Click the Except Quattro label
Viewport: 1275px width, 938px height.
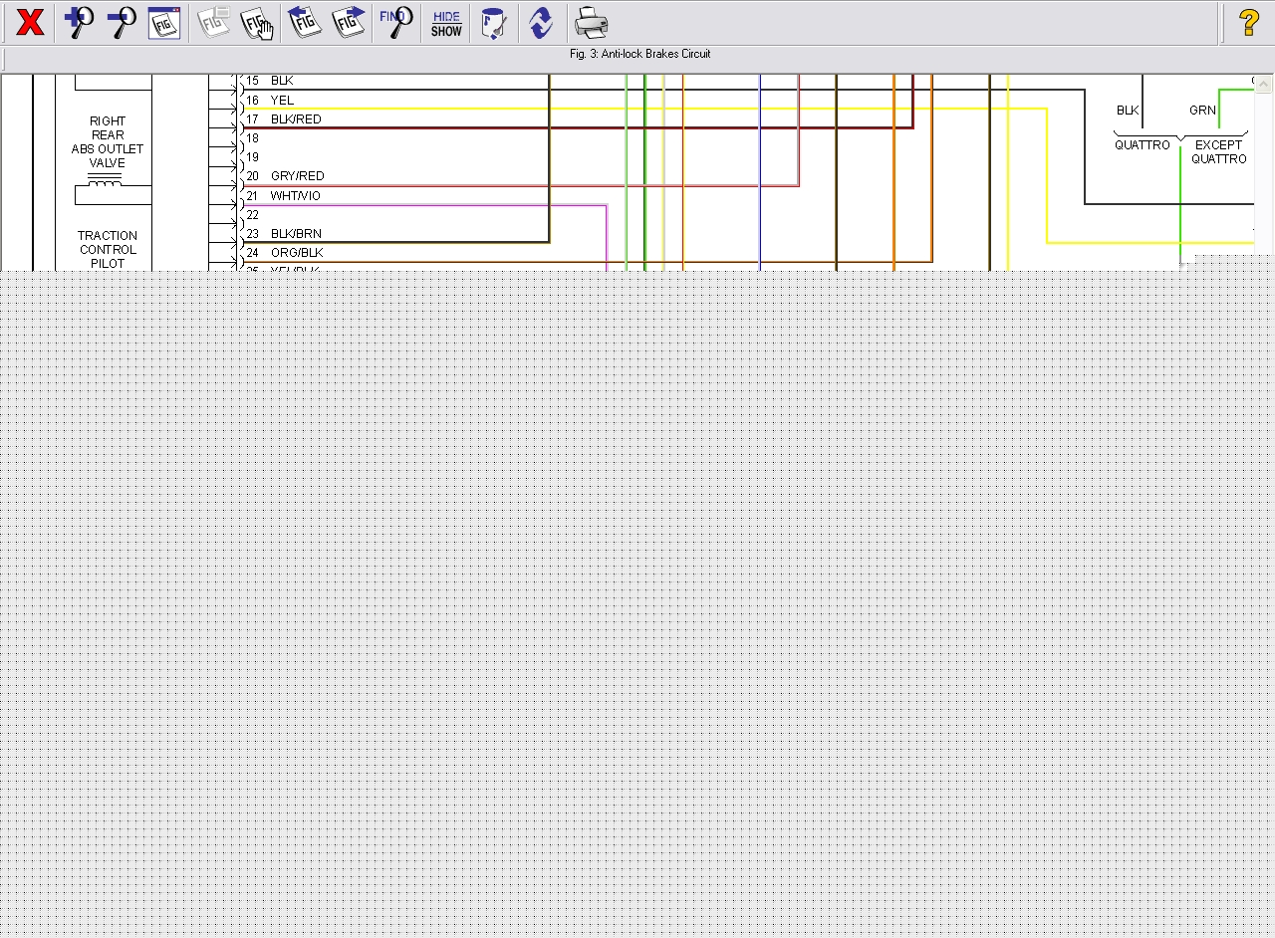[x=1218, y=152]
